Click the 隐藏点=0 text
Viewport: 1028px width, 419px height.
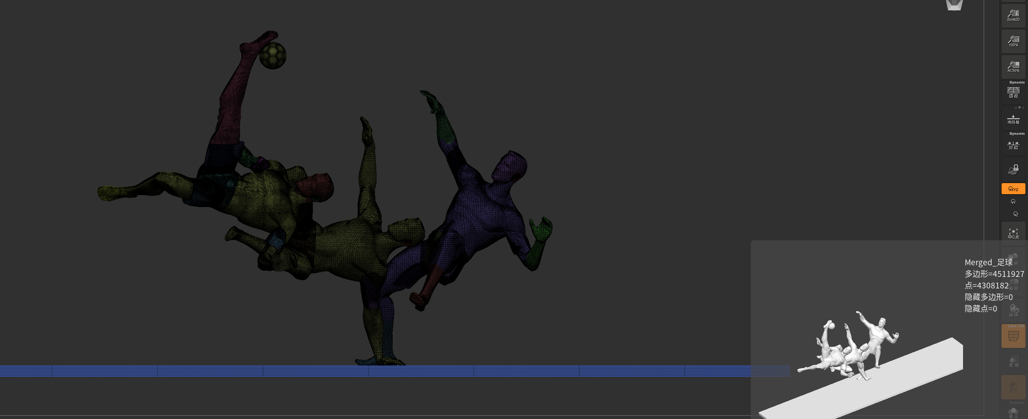(x=981, y=309)
